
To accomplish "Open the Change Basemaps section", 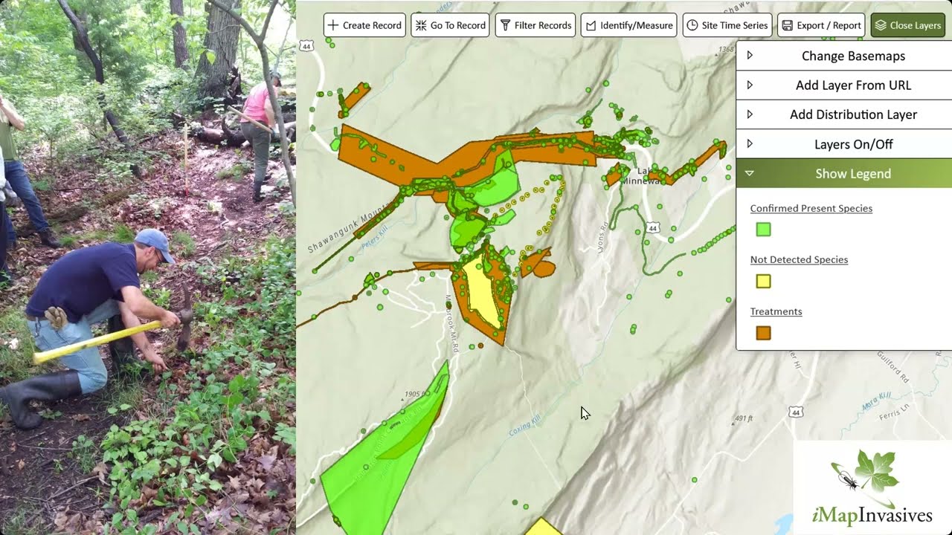I will [x=844, y=56].
